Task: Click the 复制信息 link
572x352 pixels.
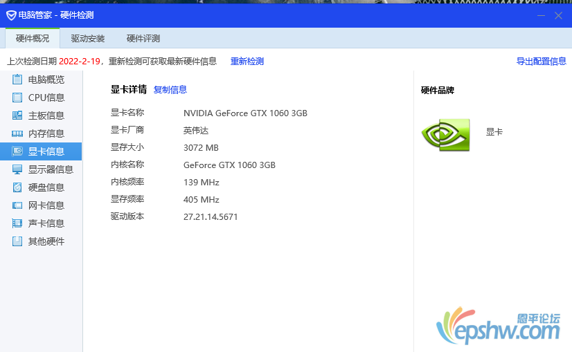Action: [170, 90]
